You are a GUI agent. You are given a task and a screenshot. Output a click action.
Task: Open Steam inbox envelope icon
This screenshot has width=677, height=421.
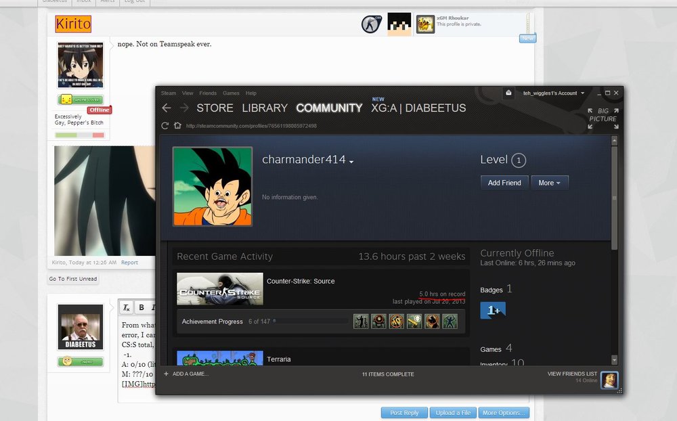508,93
